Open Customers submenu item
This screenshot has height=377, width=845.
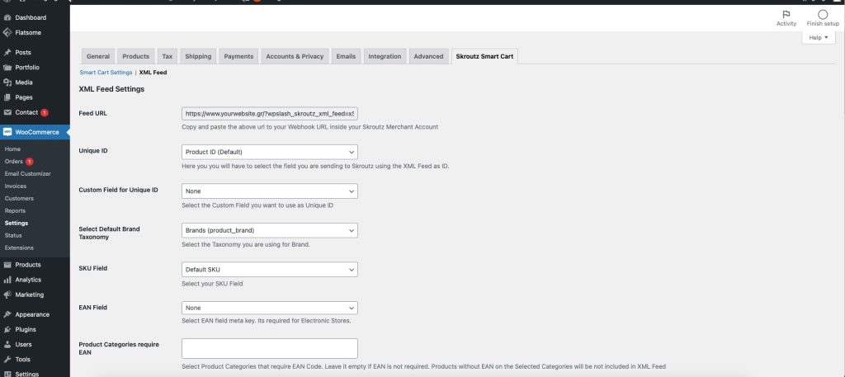tap(19, 199)
